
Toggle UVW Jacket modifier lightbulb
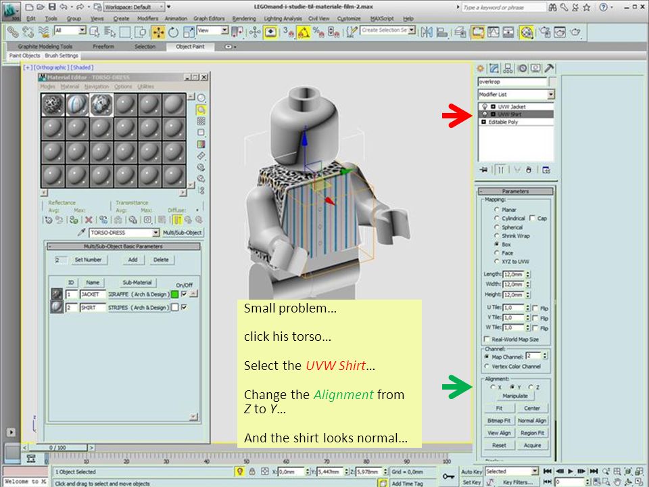click(x=485, y=107)
